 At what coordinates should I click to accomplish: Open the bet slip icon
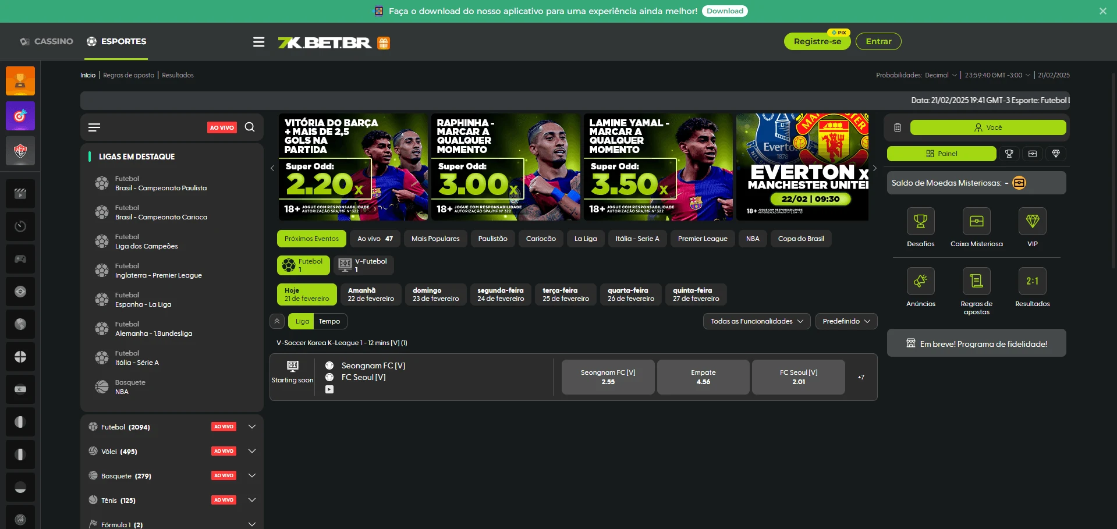coord(898,127)
